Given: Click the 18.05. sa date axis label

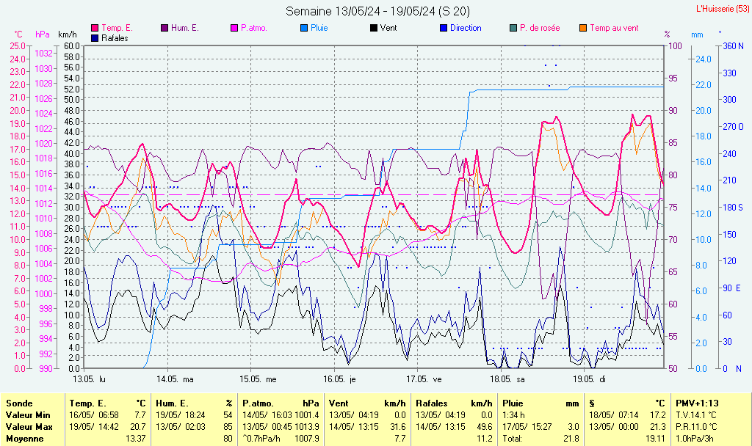Looking at the screenshot, I should pos(507,379).
